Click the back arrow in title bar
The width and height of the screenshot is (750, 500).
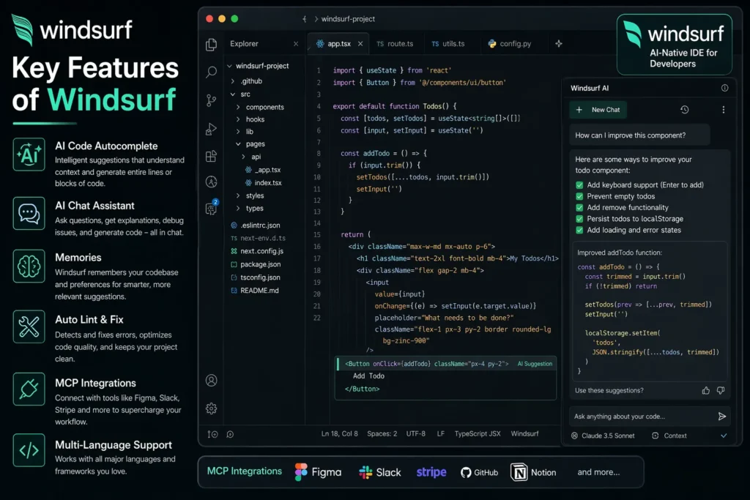pyautogui.click(x=304, y=19)
